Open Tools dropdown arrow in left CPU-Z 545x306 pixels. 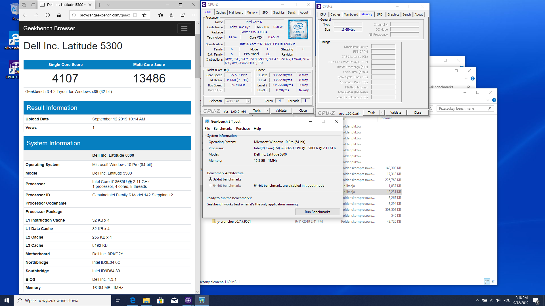click(267, 110)
